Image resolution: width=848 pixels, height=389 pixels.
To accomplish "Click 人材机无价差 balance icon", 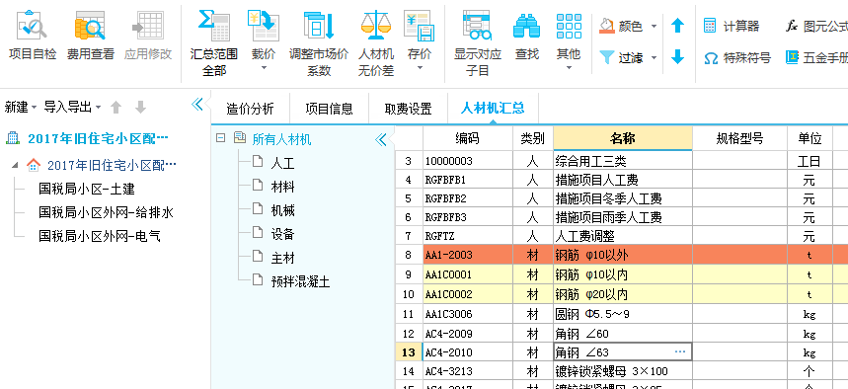I will tap(376, 26).
